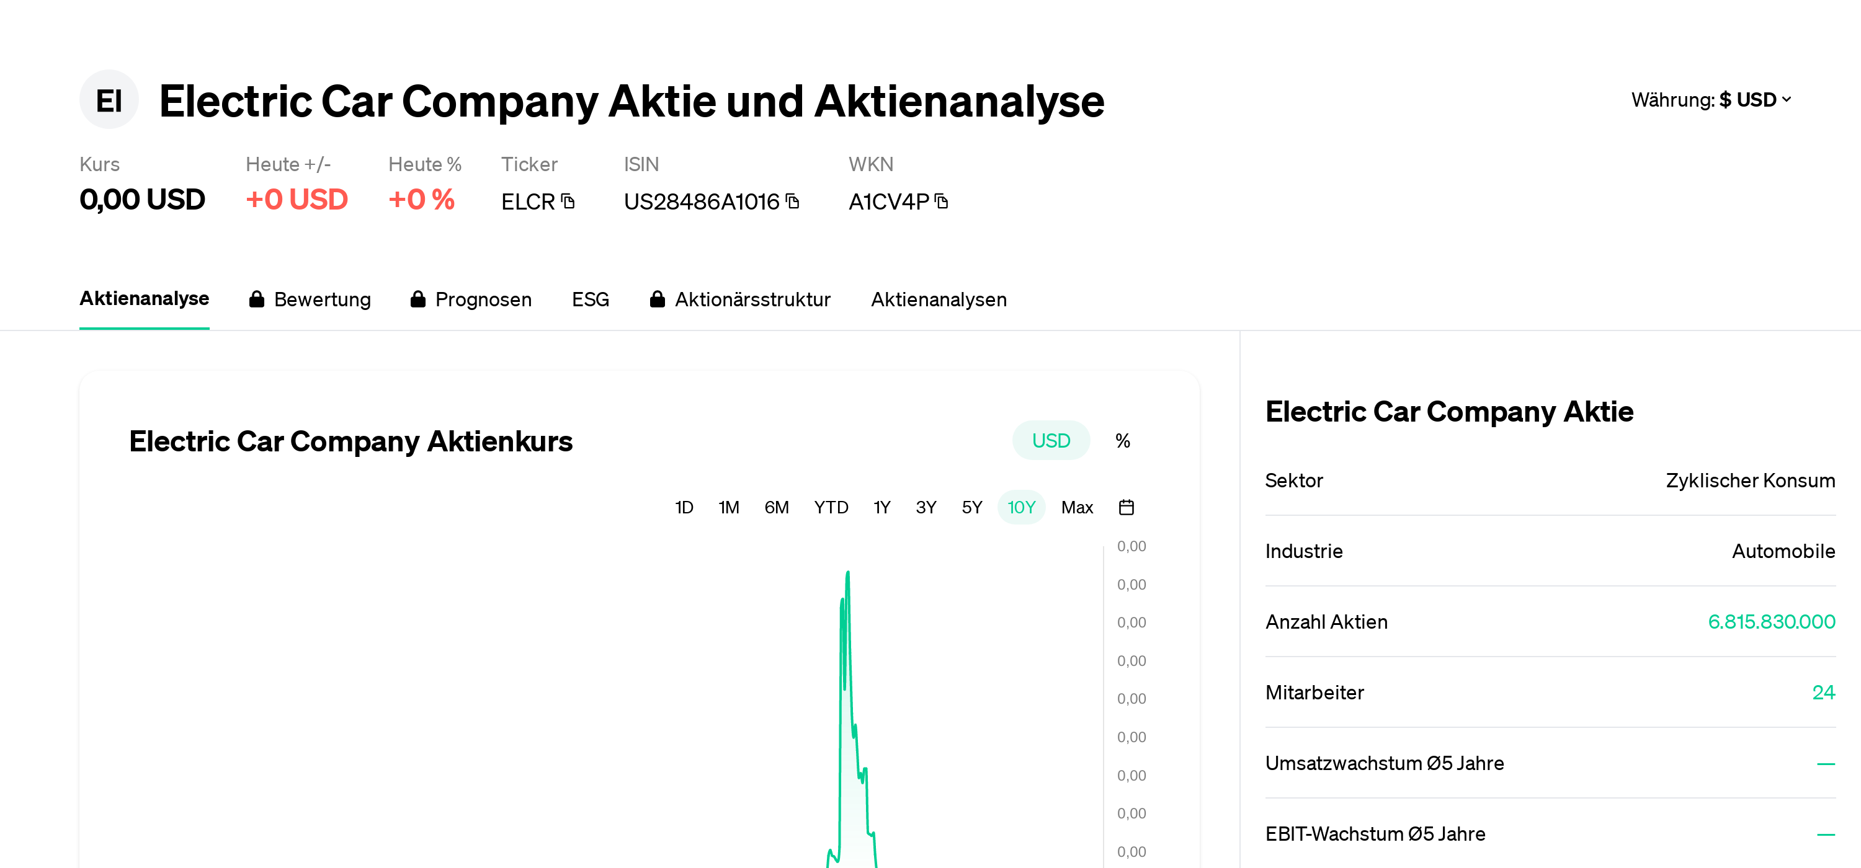Screen dimensions: 1861x868
Task: Select the 3Y chart range
Action: [x=926, y=507]
